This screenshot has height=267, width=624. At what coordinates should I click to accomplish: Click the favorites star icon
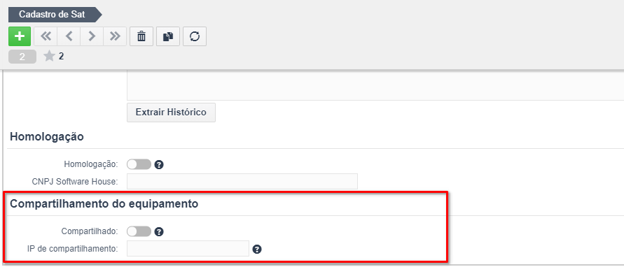(x=49, y=57)
